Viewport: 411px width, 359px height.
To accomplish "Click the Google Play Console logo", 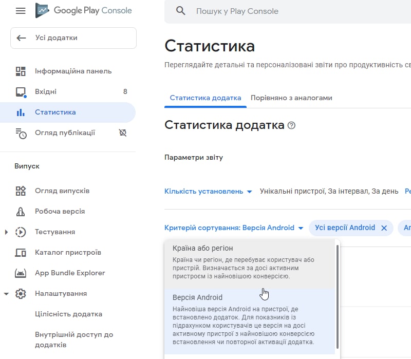I will point(84,10).
